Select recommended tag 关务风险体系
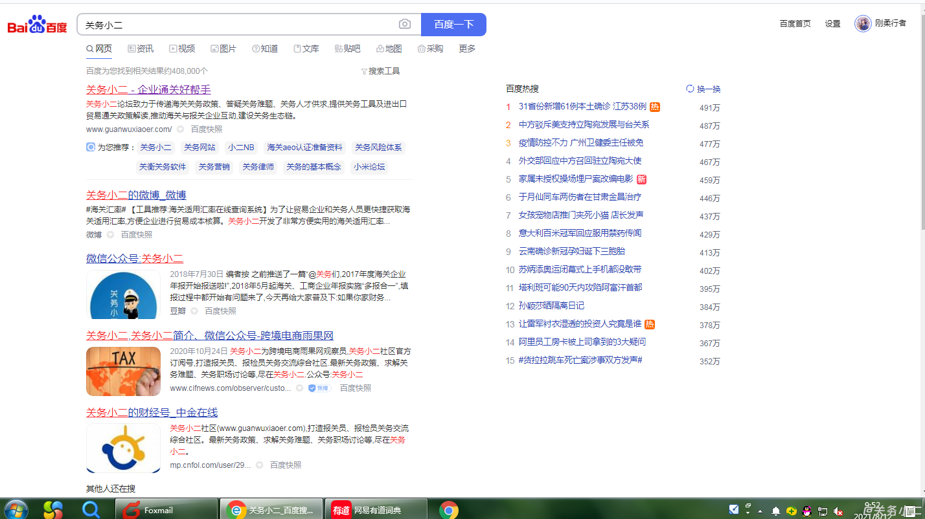Image resolution: width=925 pixels, height=519 pixels. pyautogui.click(x=378, y=148)
